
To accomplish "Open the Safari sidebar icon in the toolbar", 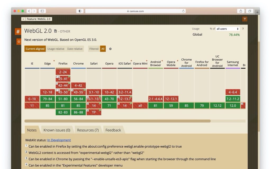I will coord(42,11).
